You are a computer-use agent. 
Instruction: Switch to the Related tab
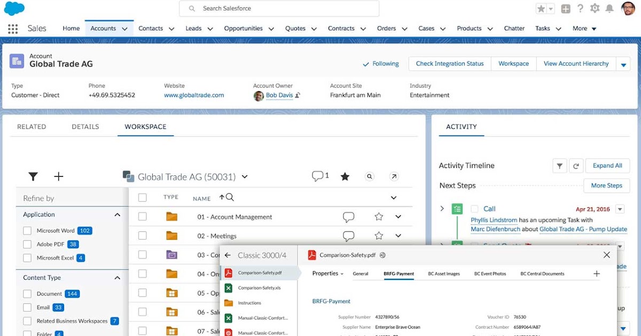pos(32,127)
